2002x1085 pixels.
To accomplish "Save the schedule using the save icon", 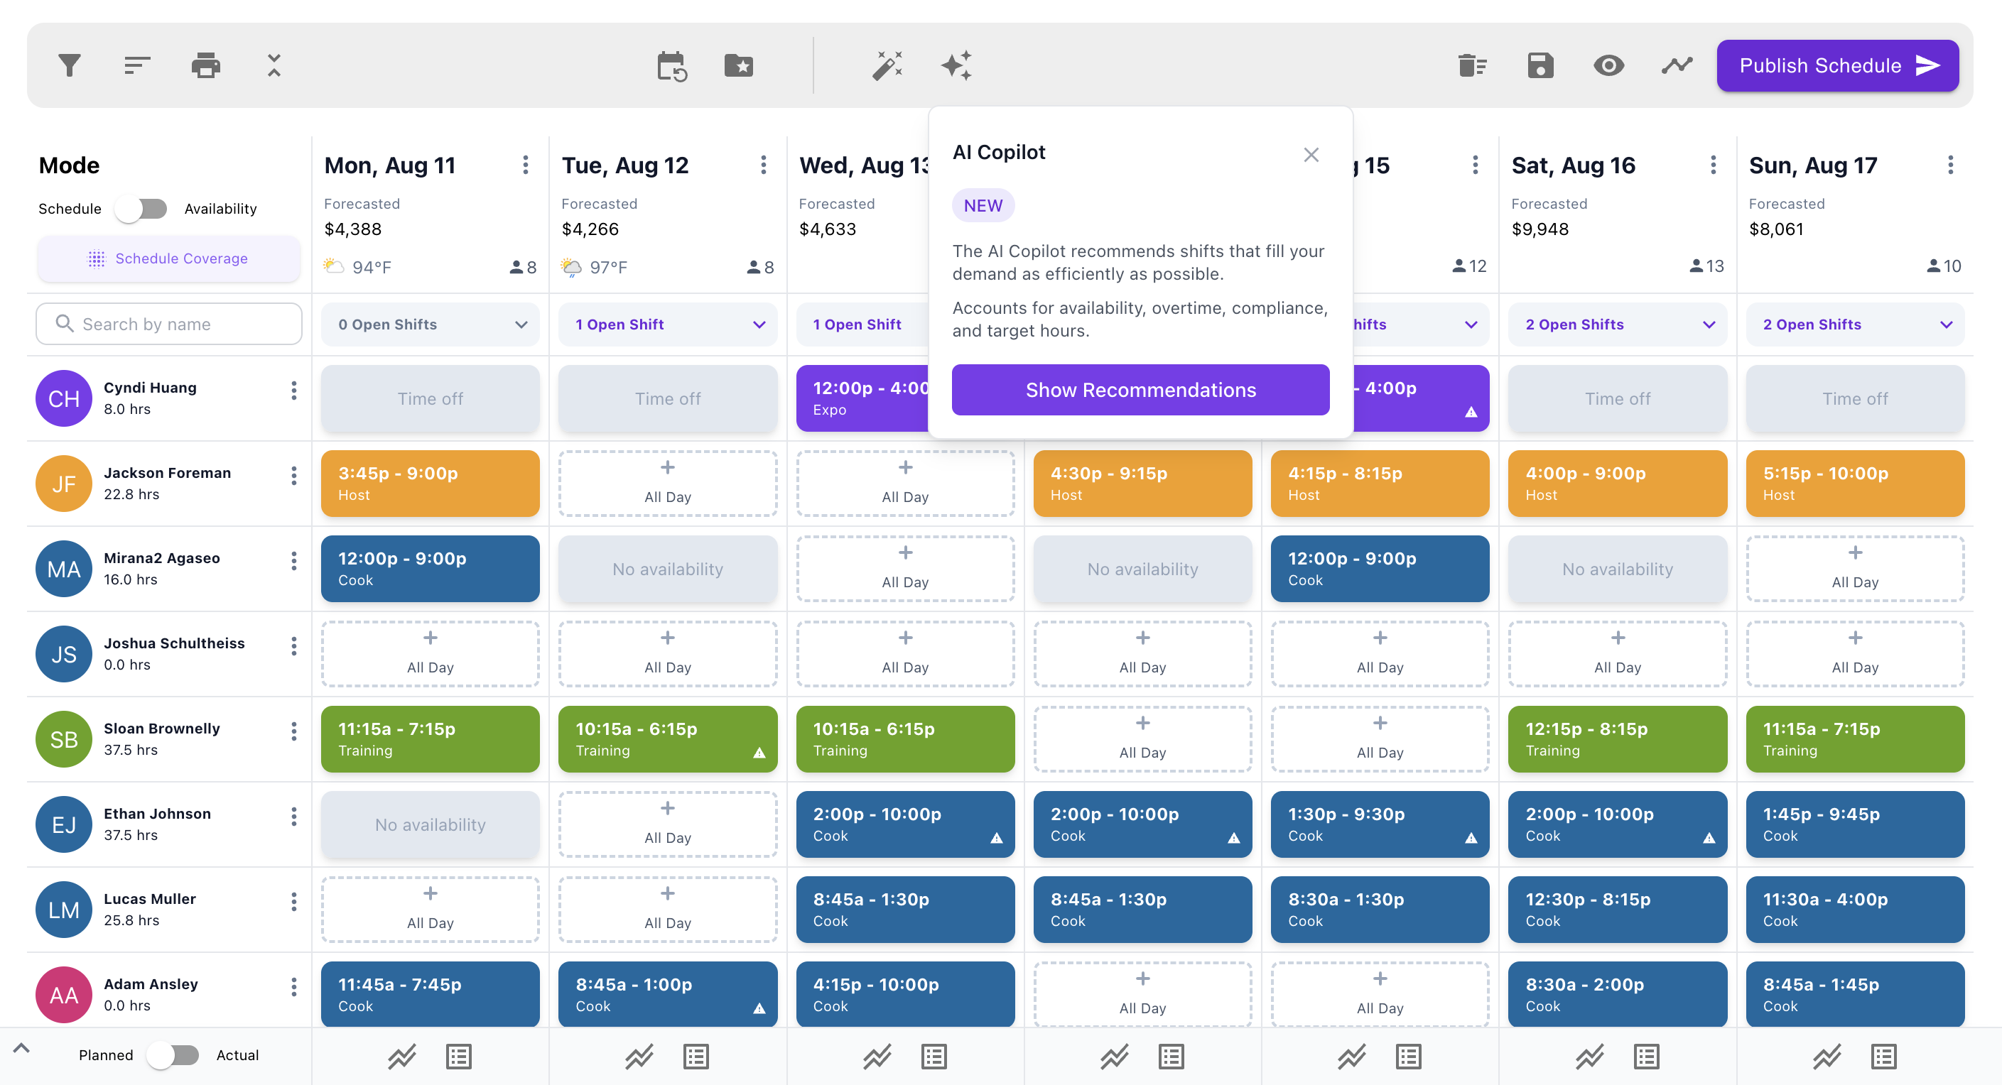I will pos(1541,65).
